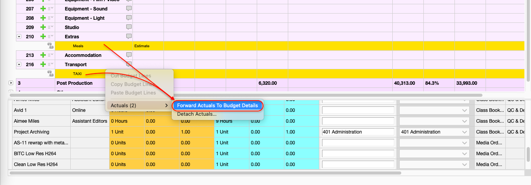
Task: Click the green plus icon for 210 Extras
Action: (x=43, y=36)
